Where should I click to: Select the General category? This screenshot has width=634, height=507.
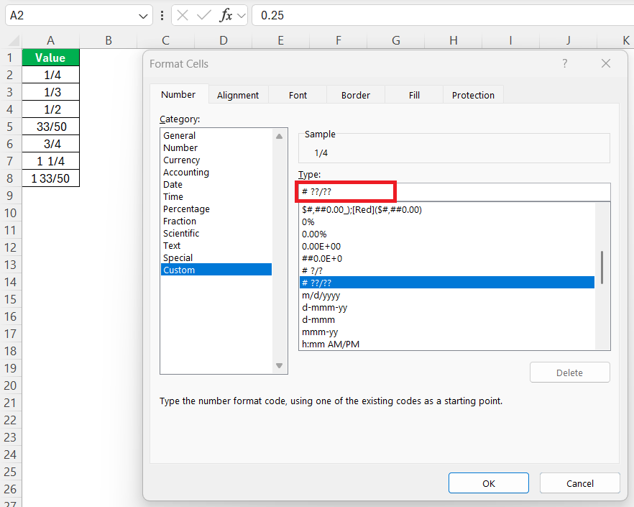pos(216,135)
